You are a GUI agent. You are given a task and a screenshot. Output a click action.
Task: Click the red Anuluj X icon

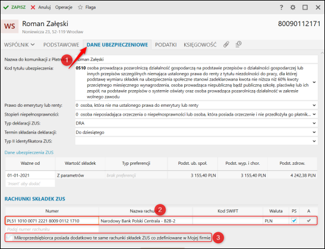(33, 8)
